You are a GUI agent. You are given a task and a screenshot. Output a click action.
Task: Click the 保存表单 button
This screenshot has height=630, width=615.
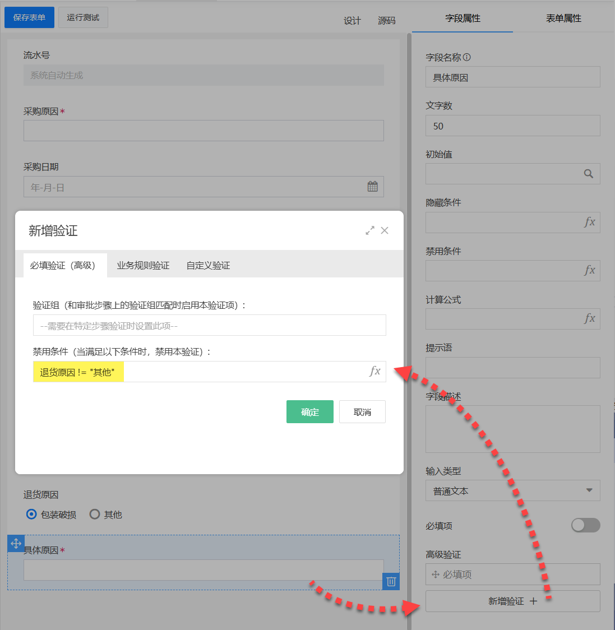29,17
